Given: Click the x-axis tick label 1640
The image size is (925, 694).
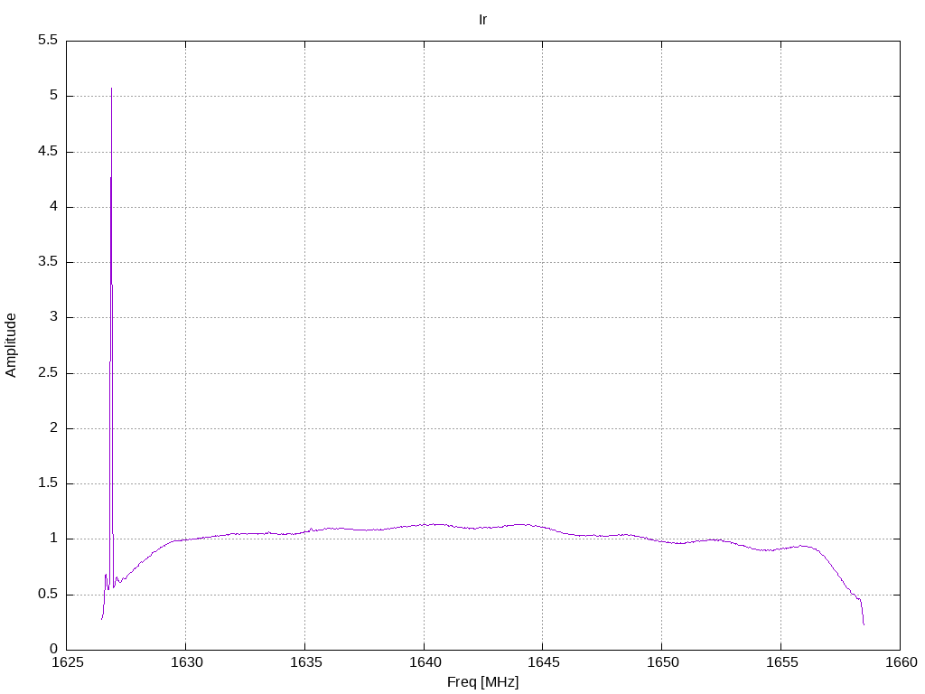Looking at the screenshot, I should pyautogui.click(x=425, y=662).
